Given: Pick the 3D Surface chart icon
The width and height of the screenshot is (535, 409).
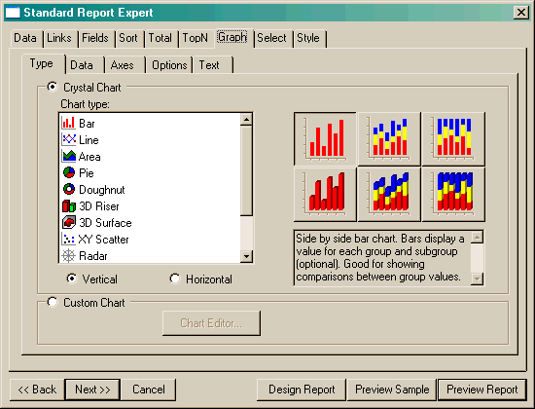Looking at the screenshot, I should 69,222.
